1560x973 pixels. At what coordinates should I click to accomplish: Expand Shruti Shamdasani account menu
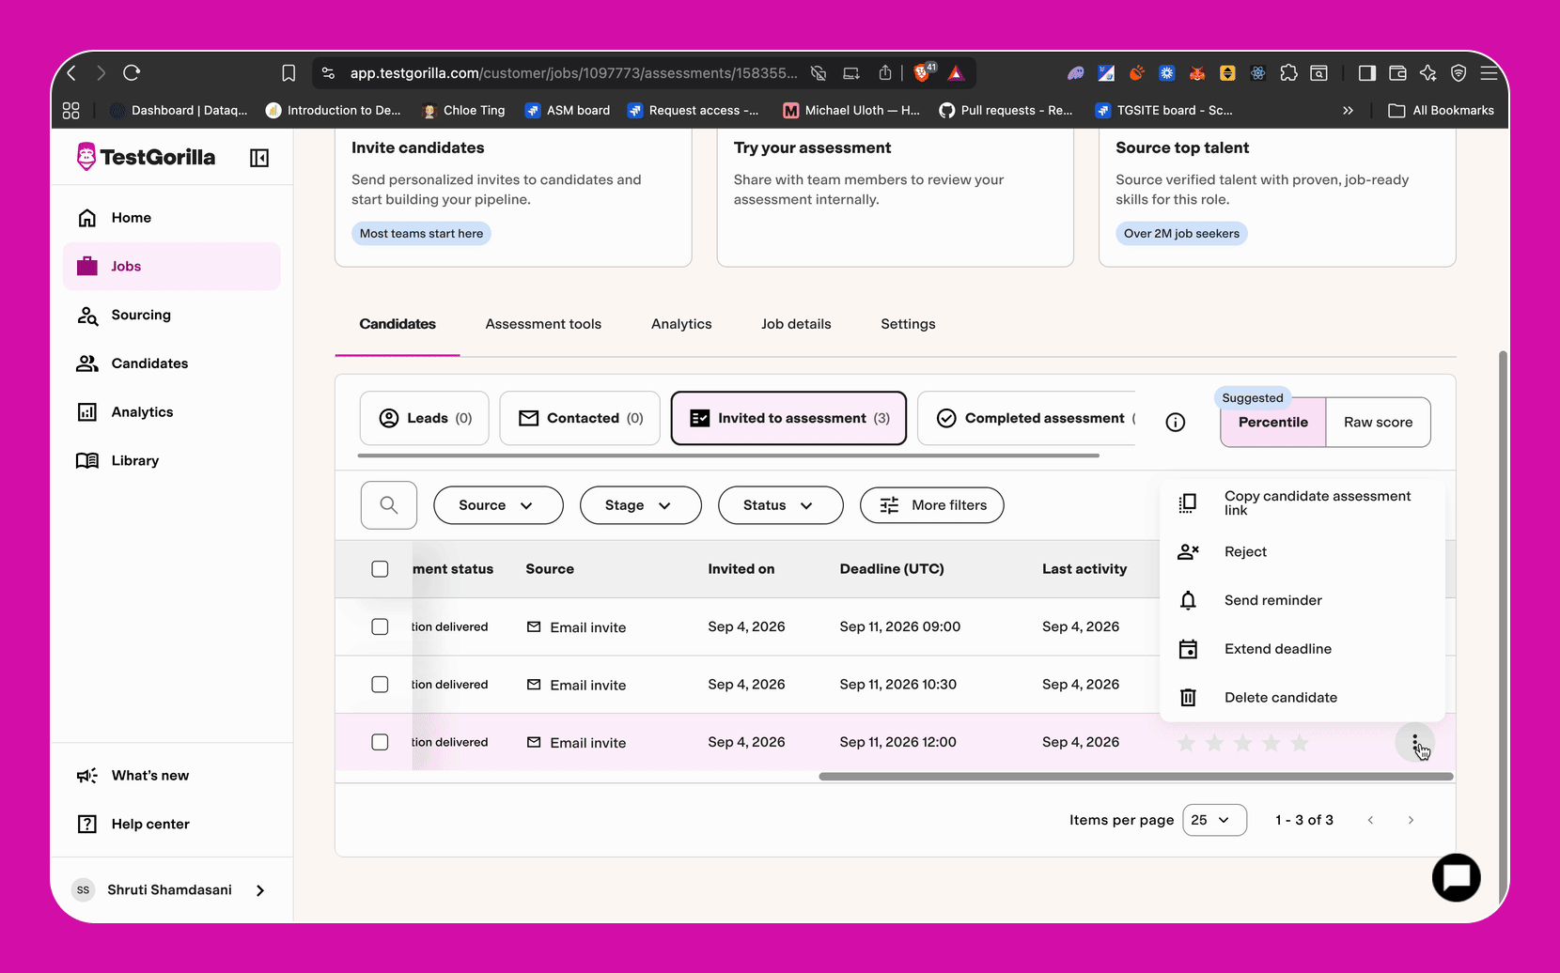(x=170, y=890)
